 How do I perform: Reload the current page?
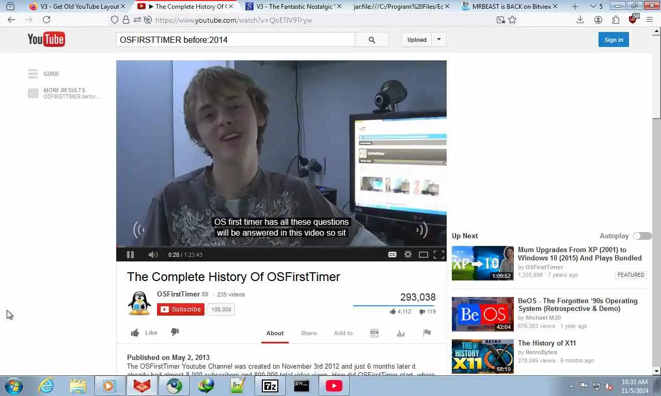pyautogui.click(x=46, y=20)
